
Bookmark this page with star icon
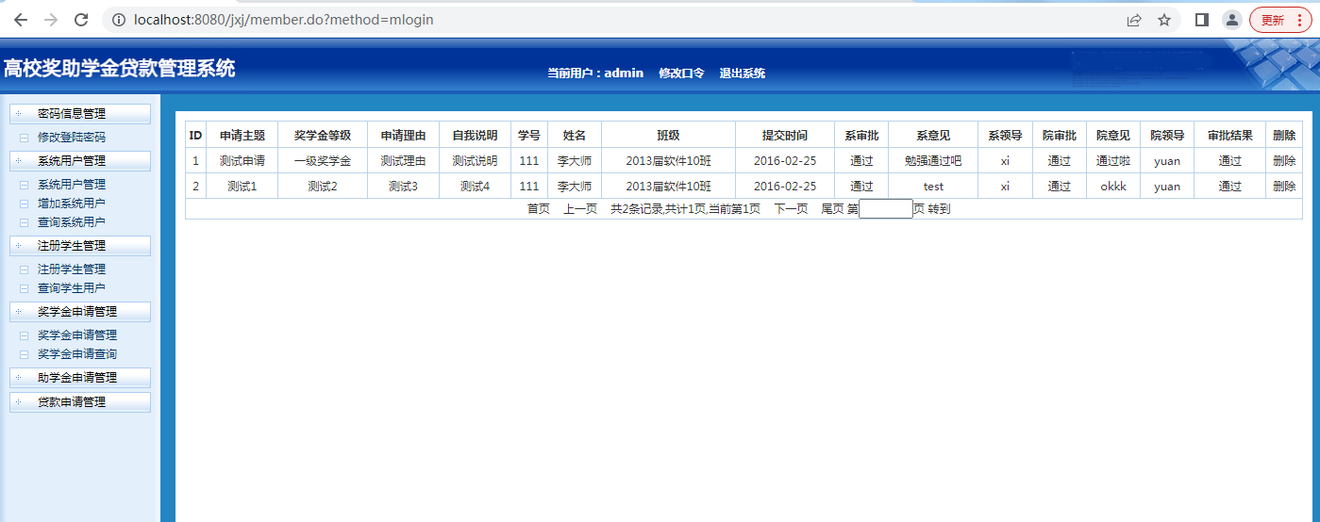coord(1164,20)
